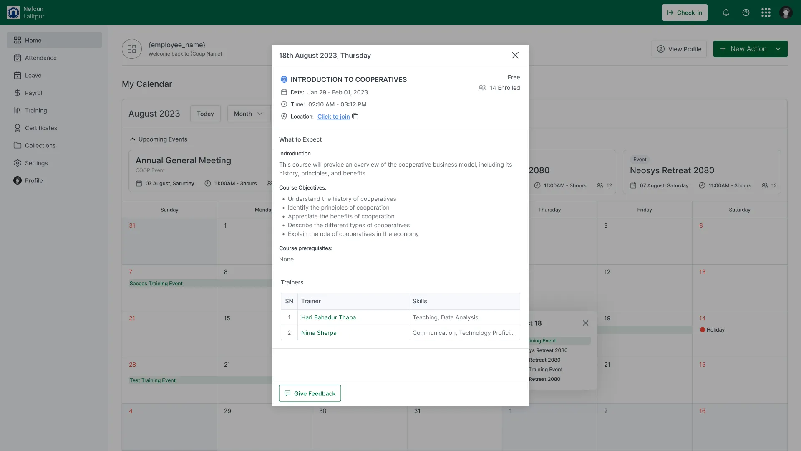
Task: Click the Certificates ribbon icon
Action: (18, 128)
